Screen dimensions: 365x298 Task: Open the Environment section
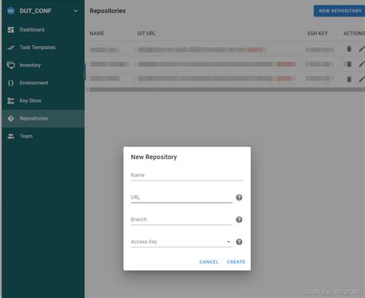pyautogui.click(x=43, y=83)
